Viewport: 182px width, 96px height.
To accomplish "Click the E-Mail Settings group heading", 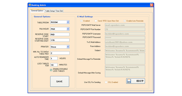I will click(x=85, y=17).
